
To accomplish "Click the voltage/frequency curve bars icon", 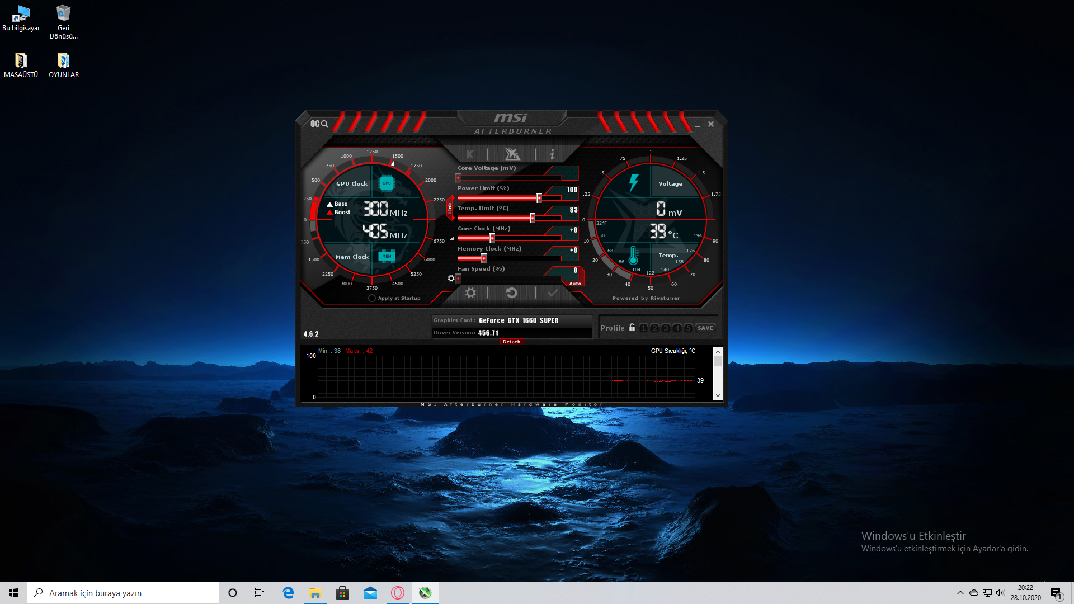I will coord(452,238).
